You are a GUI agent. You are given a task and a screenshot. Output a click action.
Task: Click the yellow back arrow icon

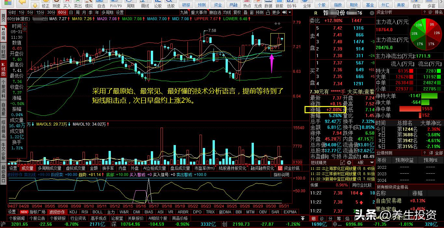(22, 3)
